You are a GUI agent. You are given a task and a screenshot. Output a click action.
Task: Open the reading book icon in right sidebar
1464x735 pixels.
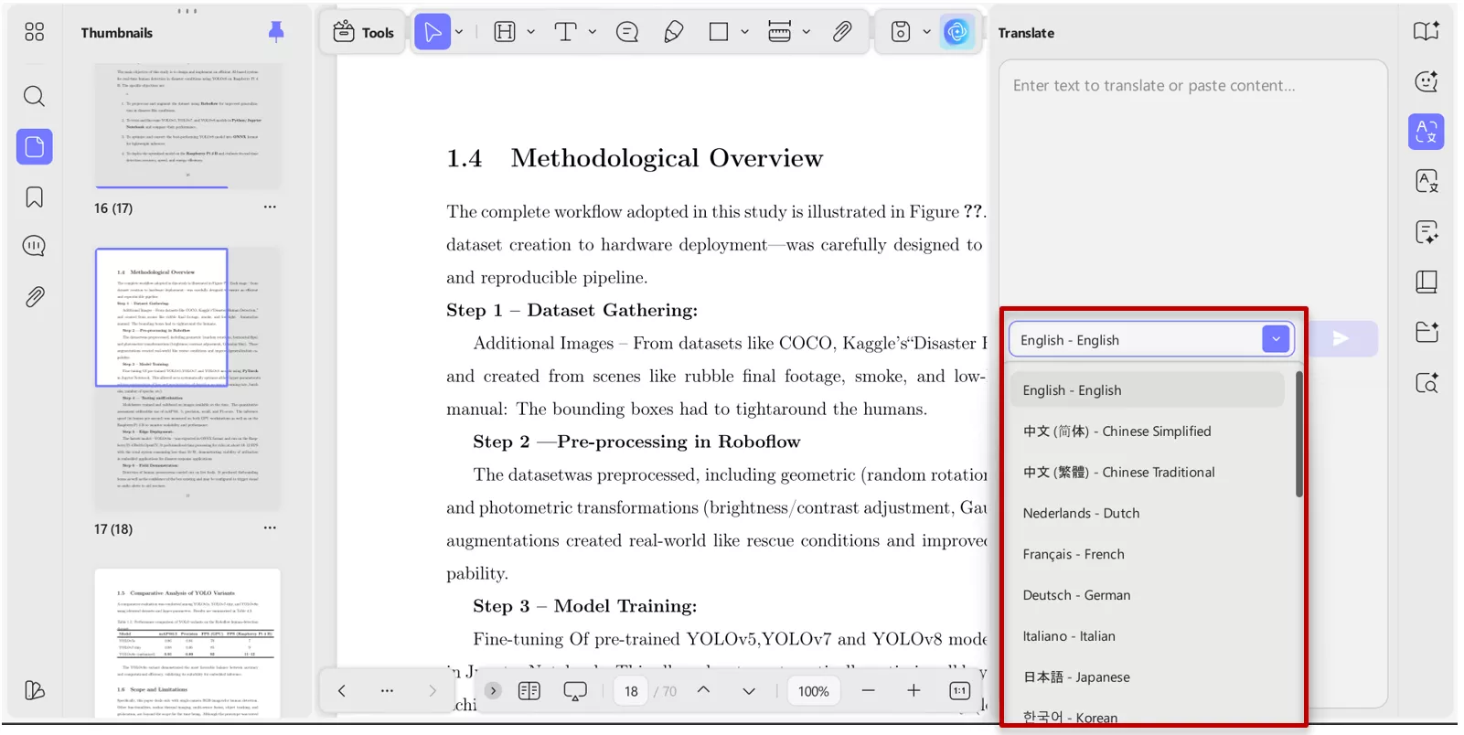(1427, 32)
